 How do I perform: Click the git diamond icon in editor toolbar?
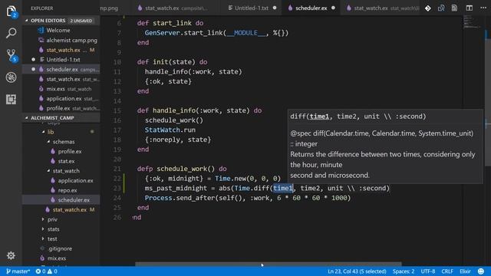pos(428,8)
